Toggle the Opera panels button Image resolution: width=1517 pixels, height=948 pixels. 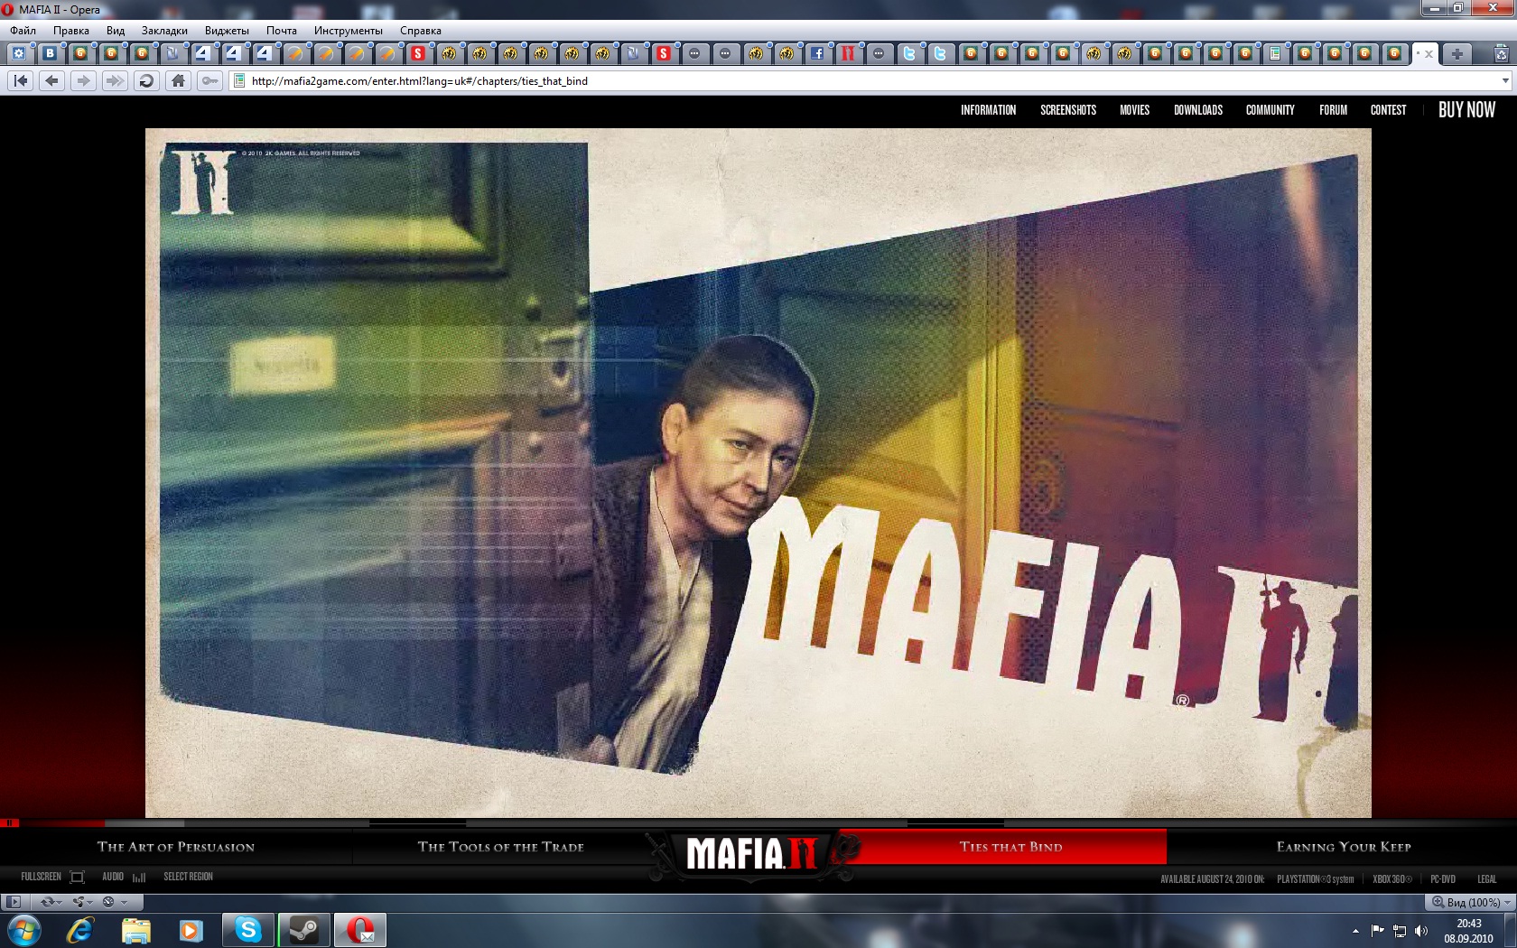coord(14,902)
